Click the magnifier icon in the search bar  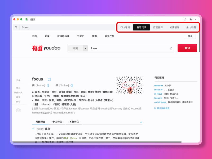point(16,27)
